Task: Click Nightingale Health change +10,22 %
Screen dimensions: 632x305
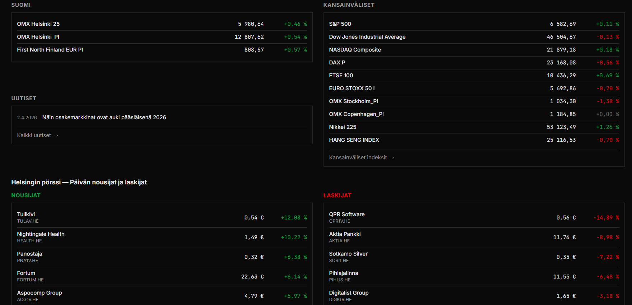Action: pos(294,237)
